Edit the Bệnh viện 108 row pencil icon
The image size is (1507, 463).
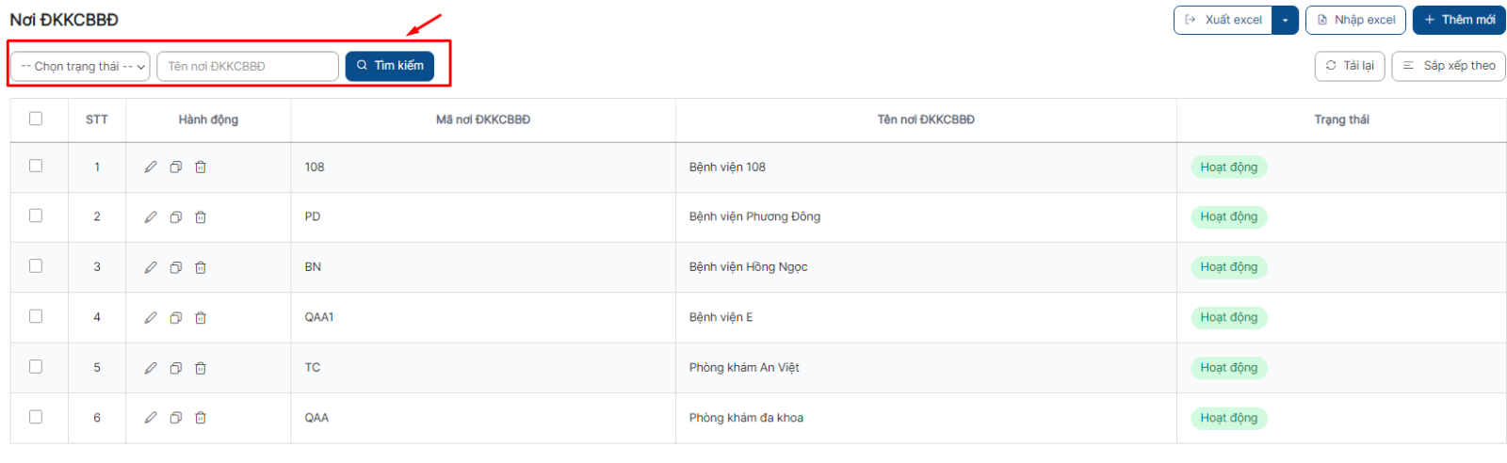pyautogui.click(x=151, y=168)
